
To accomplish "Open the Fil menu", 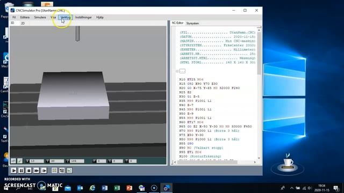I will pos(14,17).
